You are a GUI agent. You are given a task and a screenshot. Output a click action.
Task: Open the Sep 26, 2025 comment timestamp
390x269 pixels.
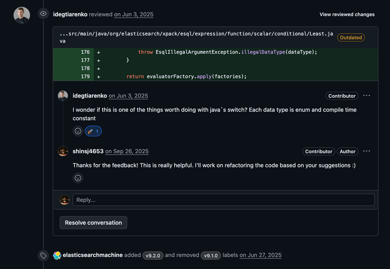(x=127, y=151)
